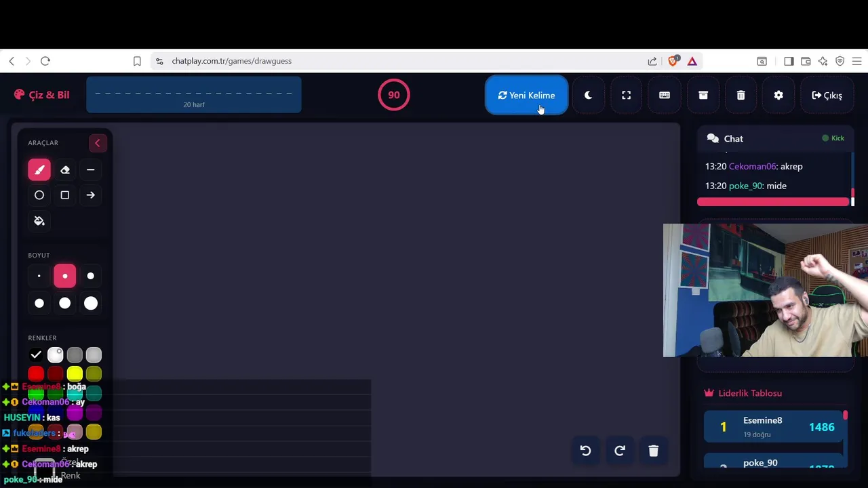Screen dimensions: 868x488
Task: Select the eraser tool
Action: [65, 169]
